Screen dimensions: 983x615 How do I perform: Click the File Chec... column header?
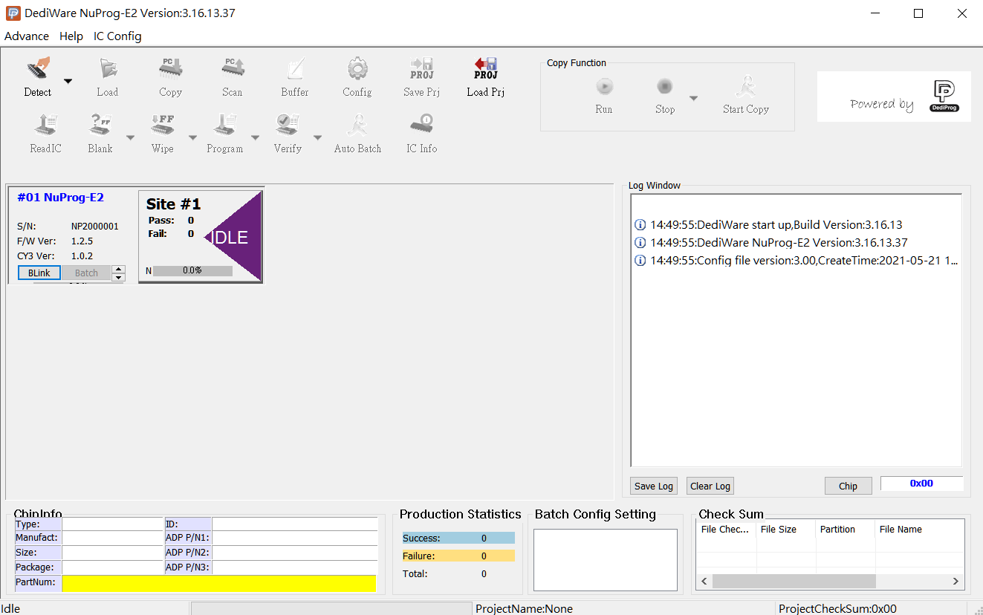(x=727, y=530)
